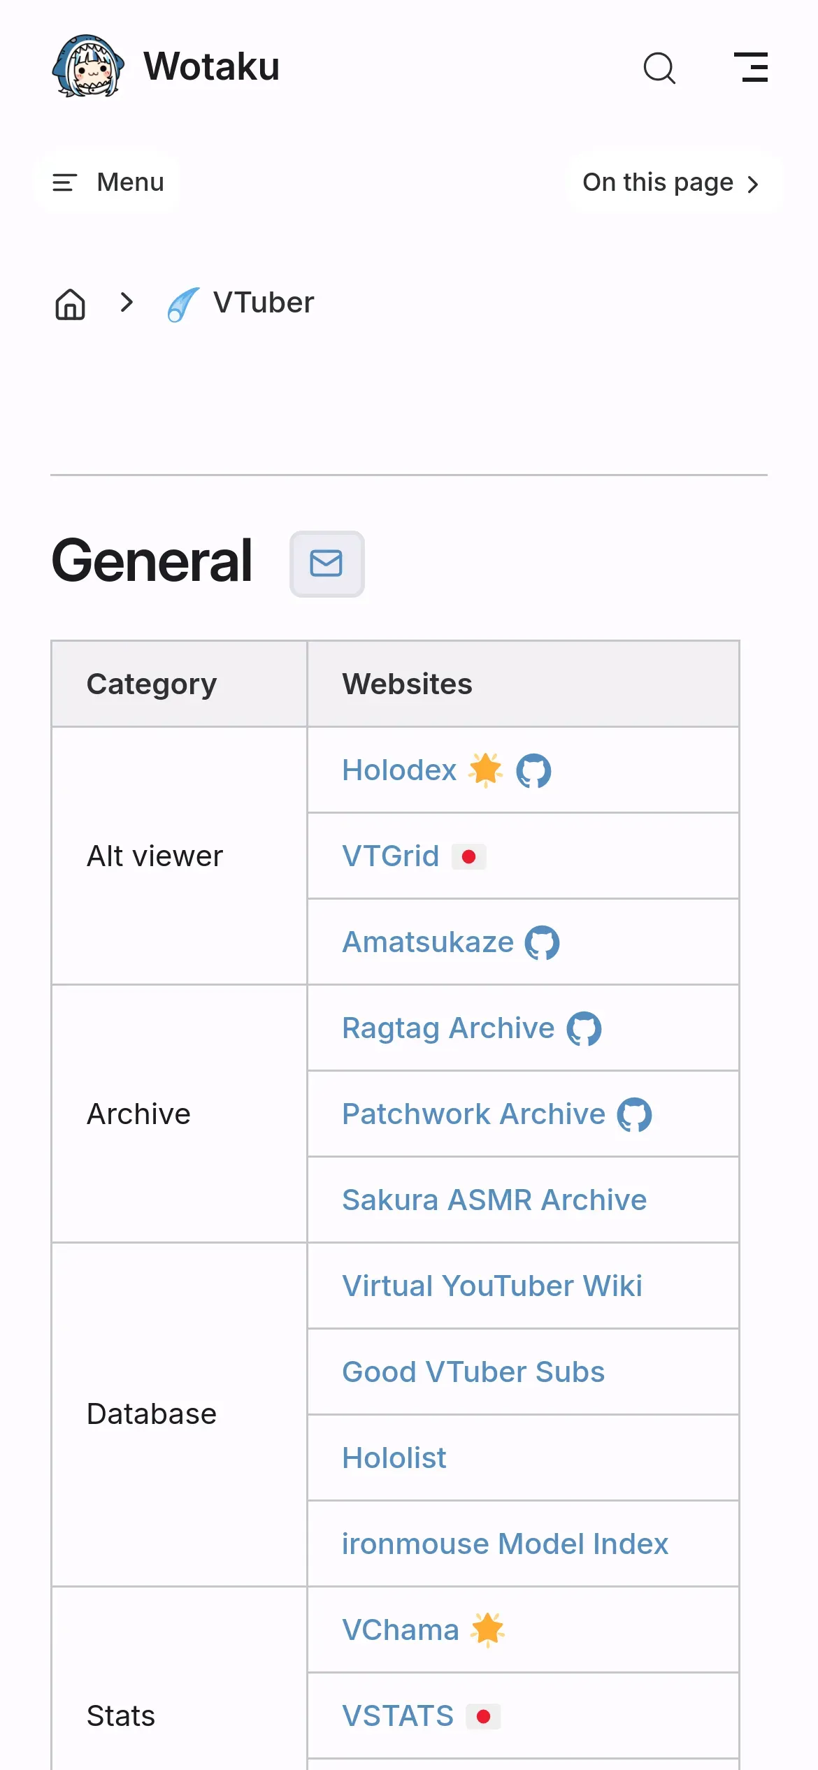Expand the On this page dropdown
This screenshot has height=1770, width=818.
(x=673, y=182)
